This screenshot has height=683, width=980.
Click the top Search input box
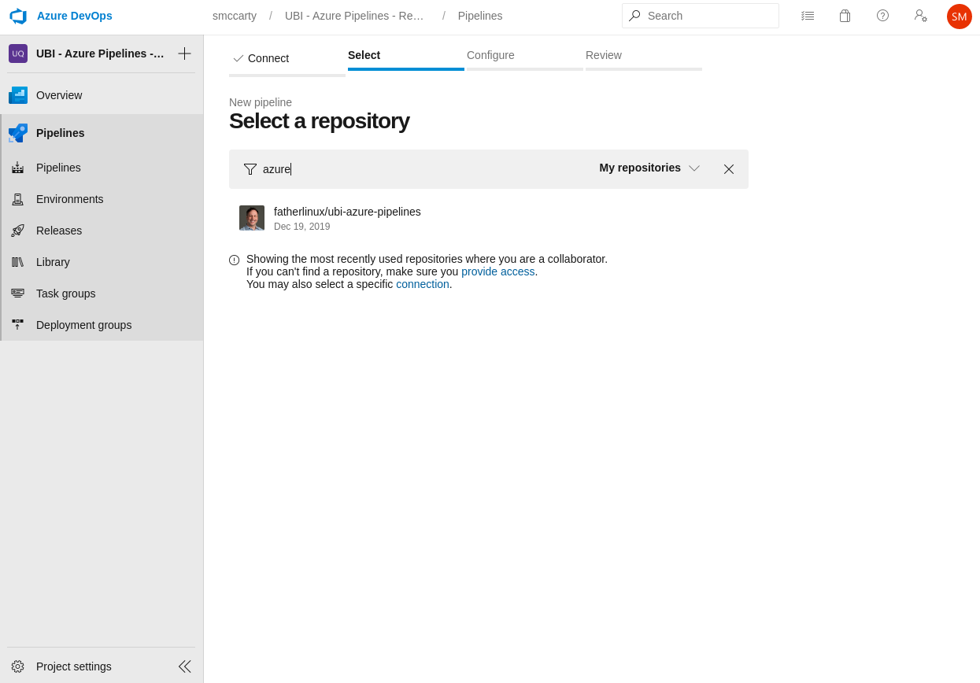click(x=708, y=16)
